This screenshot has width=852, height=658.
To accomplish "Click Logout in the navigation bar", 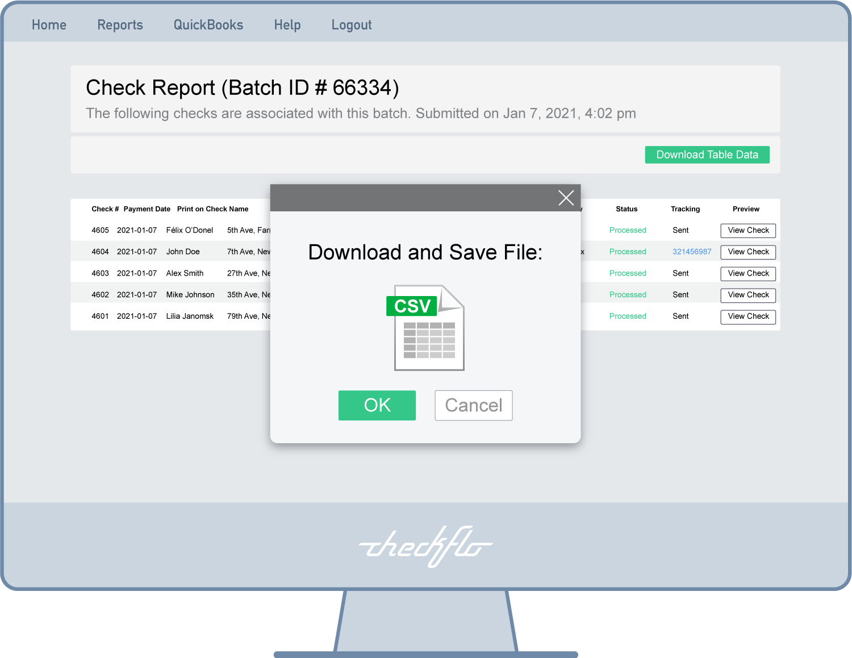I will tap(351, 25).
